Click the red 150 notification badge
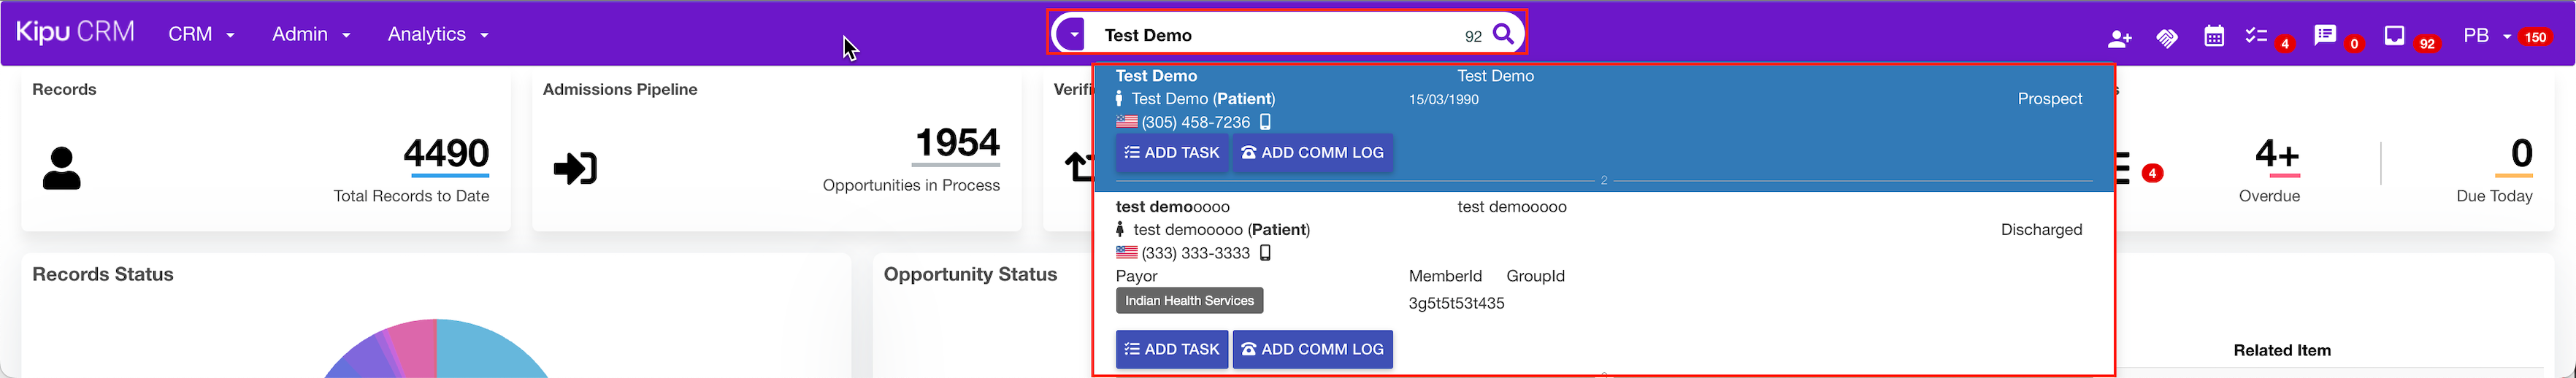This screenshot has height=378, width=2576. (x=2535, y=37)
